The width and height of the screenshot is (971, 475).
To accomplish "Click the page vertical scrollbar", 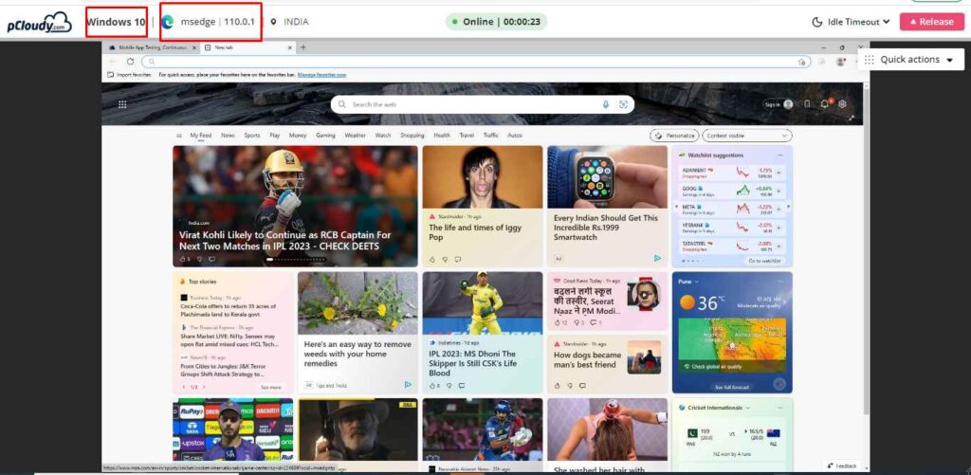I will (865, 247).
